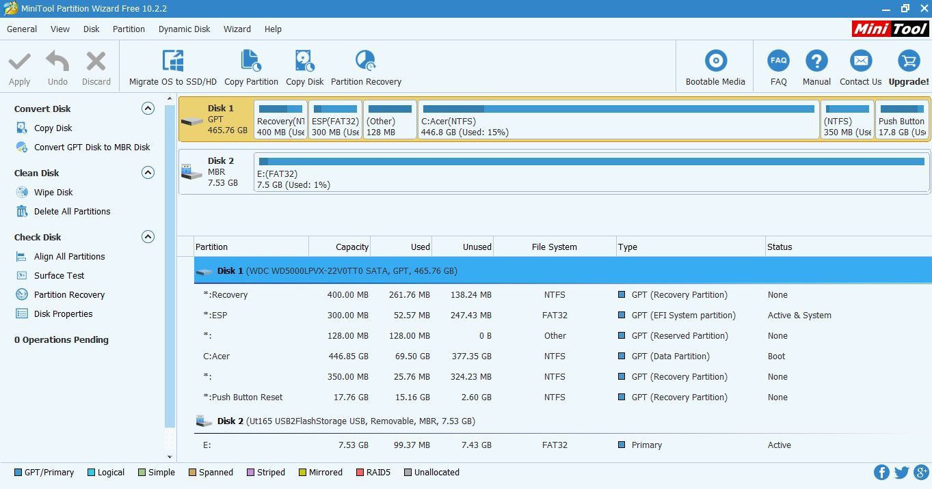Sort by the Partition column header
932x489 pixels.
[x=250, y=247]
